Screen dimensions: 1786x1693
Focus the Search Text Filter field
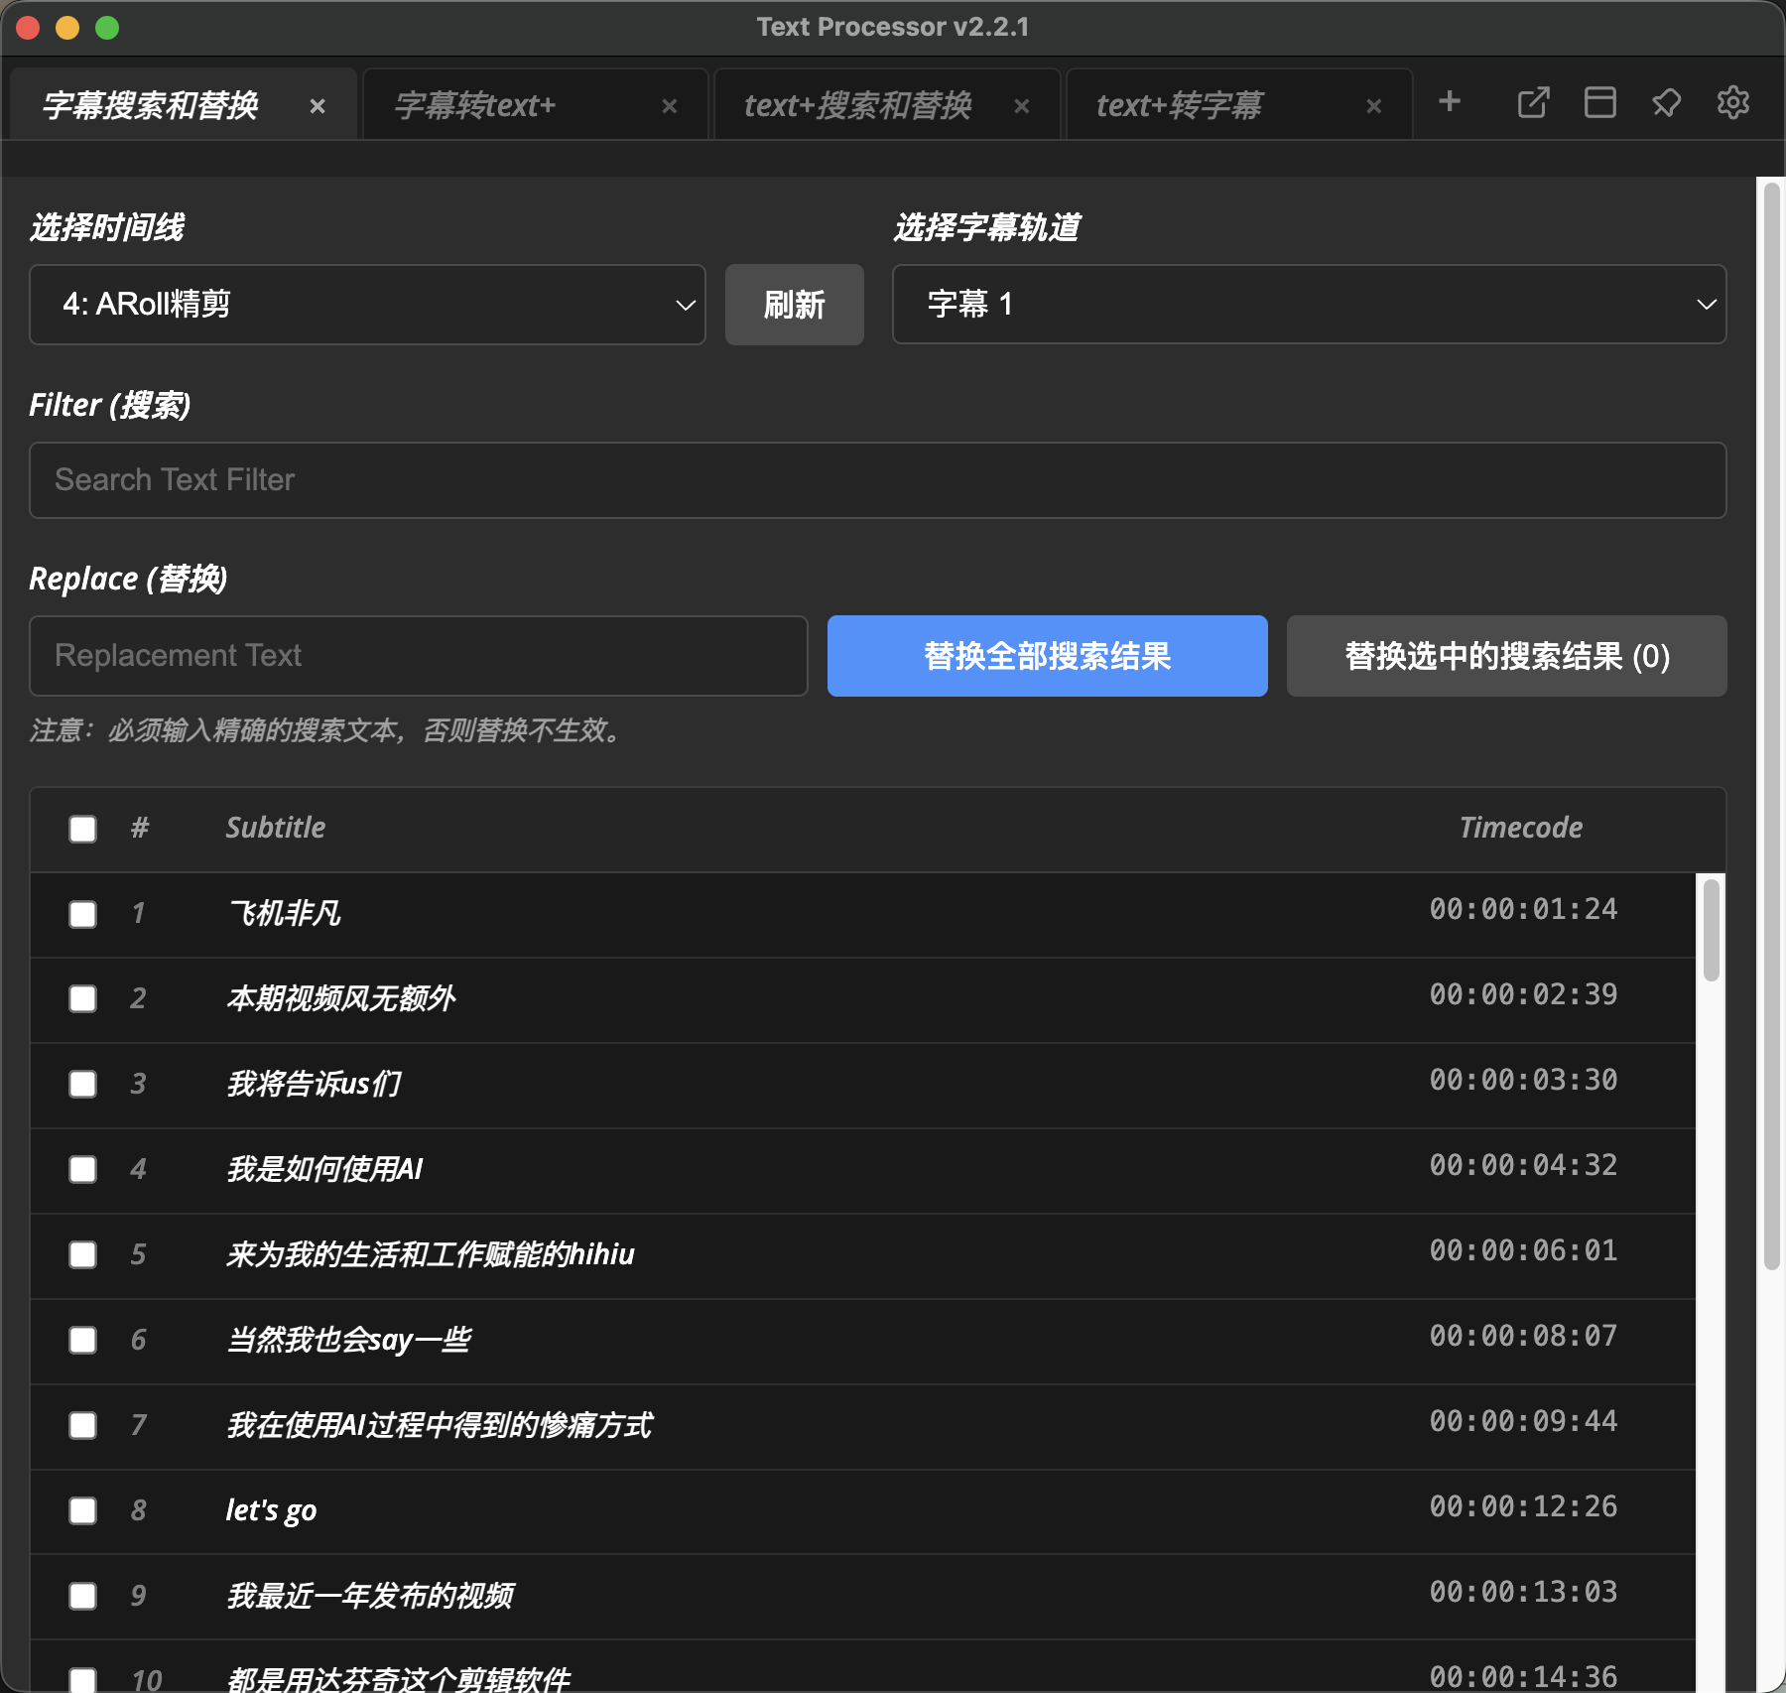coord(877,480)
